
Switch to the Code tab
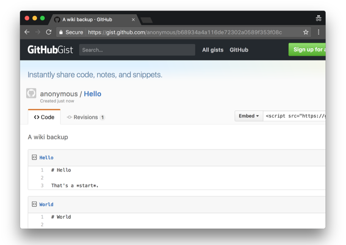tap(44, 117)
